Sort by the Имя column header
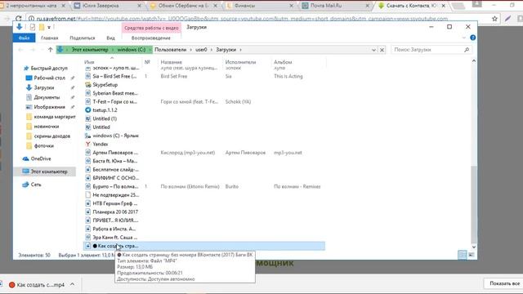 89,62
